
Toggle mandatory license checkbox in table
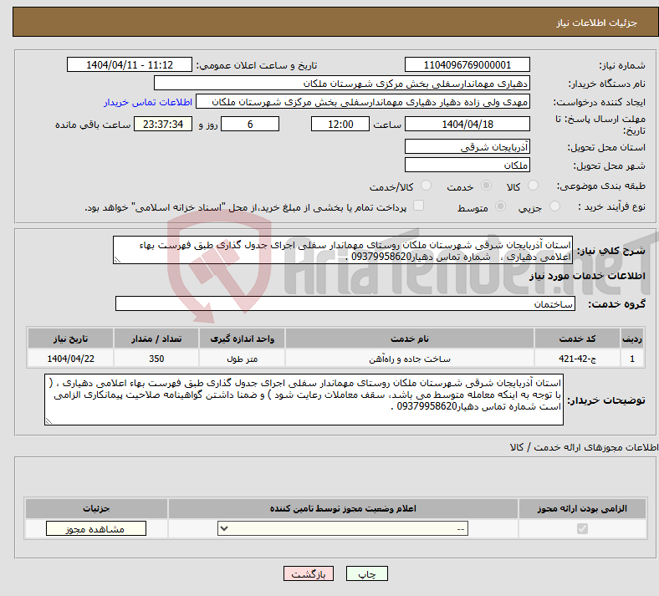(x=582, y=529)
